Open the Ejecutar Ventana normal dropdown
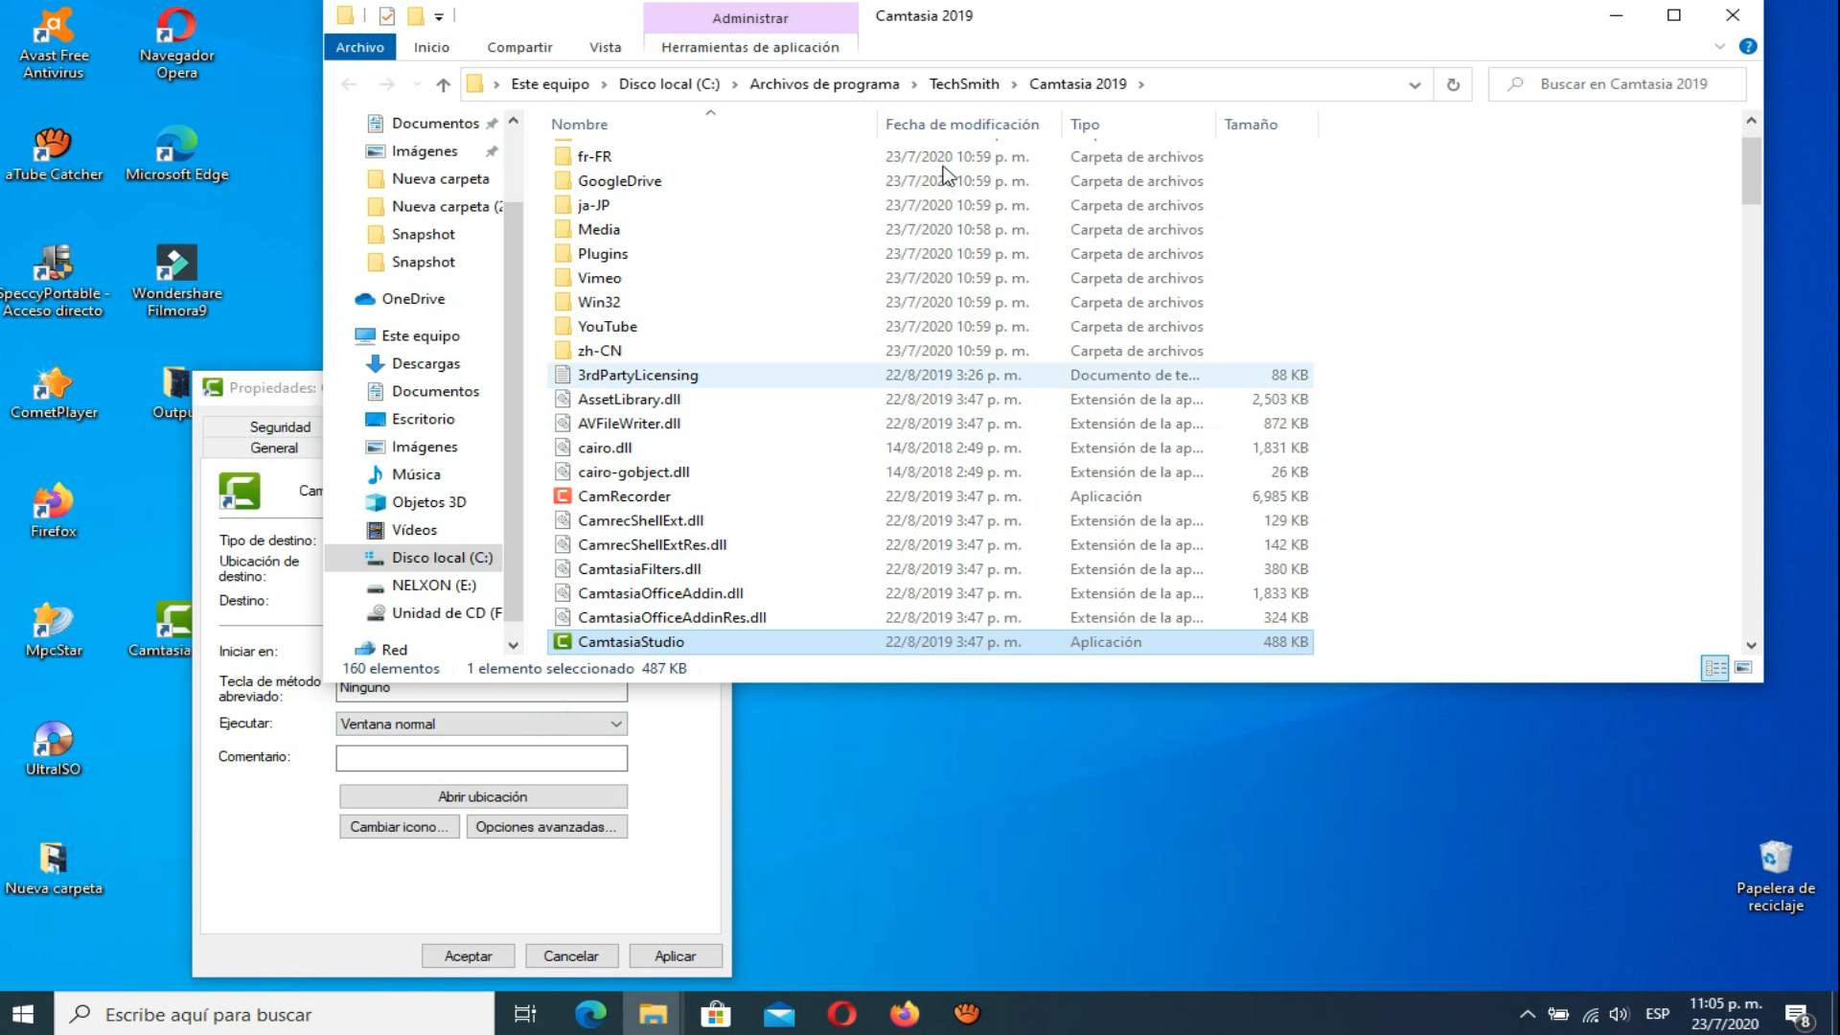 click(x=482, y=724)
